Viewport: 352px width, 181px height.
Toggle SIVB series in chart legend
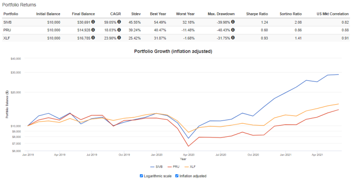(157, 167)
